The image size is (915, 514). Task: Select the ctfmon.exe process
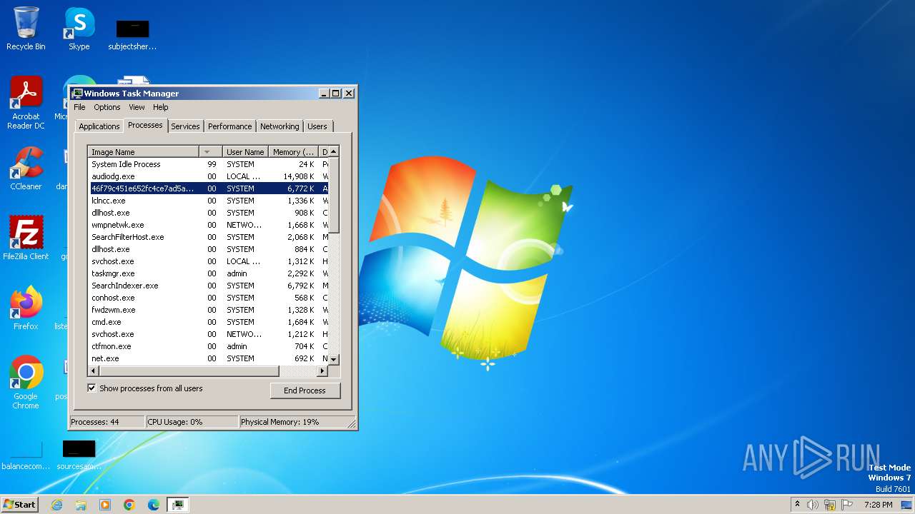(x=208, y=346)
